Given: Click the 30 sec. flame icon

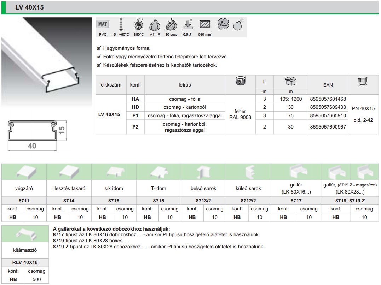Looking at the screenshot, I should (171, 25).
